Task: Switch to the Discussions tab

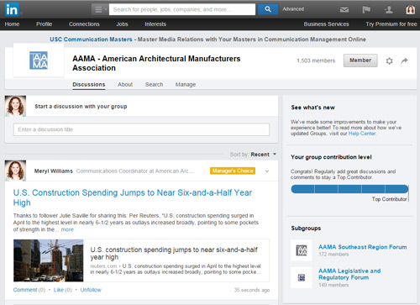Action: [89, 85]
